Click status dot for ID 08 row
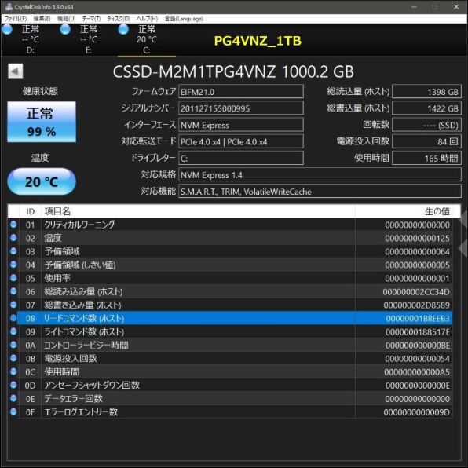 13,318
